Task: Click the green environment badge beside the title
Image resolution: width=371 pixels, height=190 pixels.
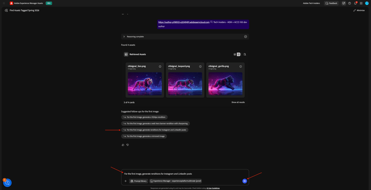Action: click(49, 3)
